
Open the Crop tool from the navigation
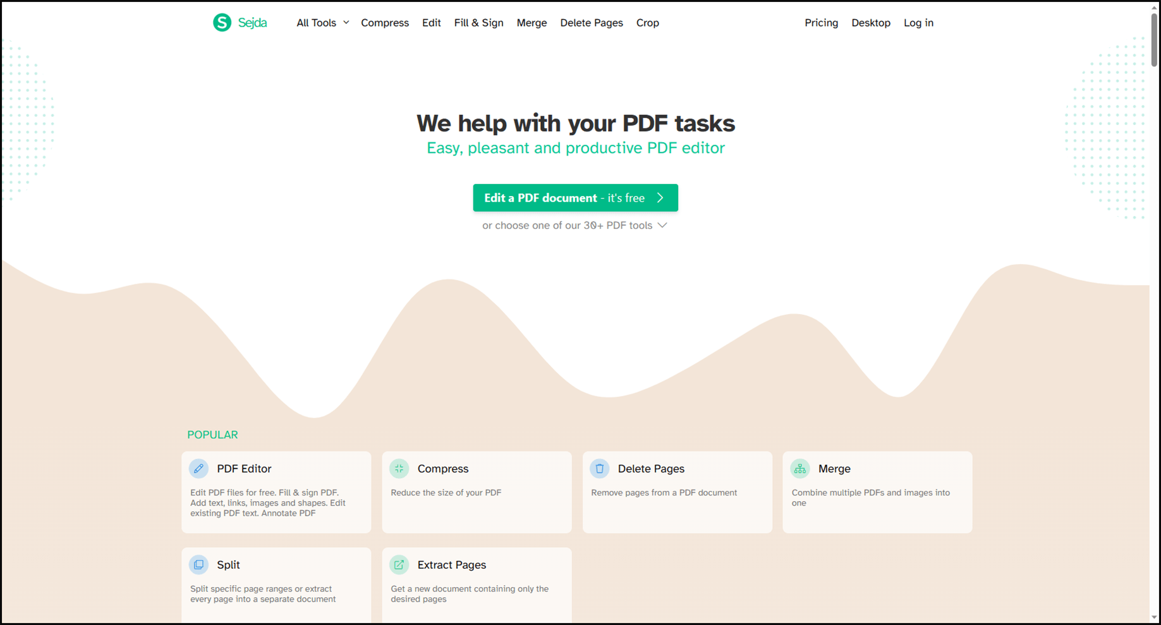648,23
